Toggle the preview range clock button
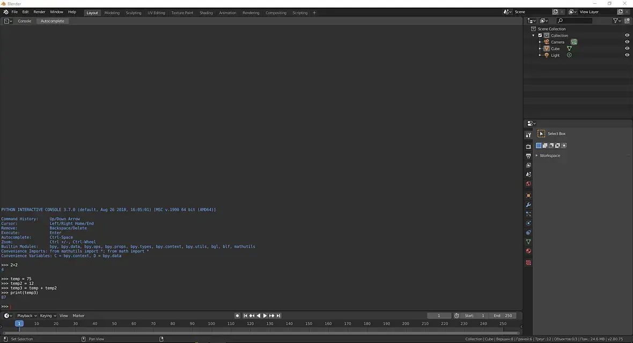Image resolution: width=633 pixels, height=343 pixels. (x=457, y=316)
